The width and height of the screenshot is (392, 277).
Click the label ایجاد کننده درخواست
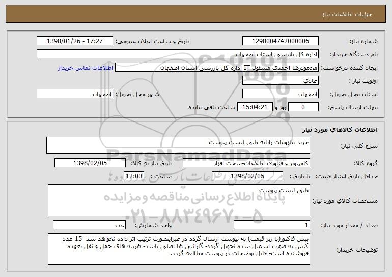[349, 68]
